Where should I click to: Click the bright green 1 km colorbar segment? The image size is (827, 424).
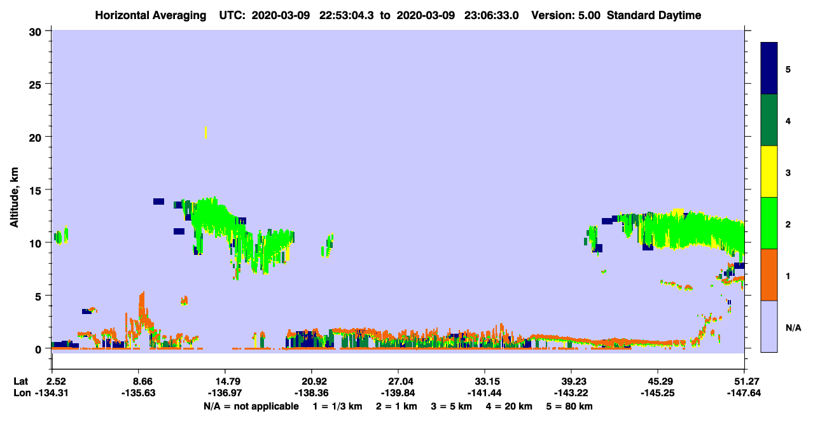pos(769,223)
